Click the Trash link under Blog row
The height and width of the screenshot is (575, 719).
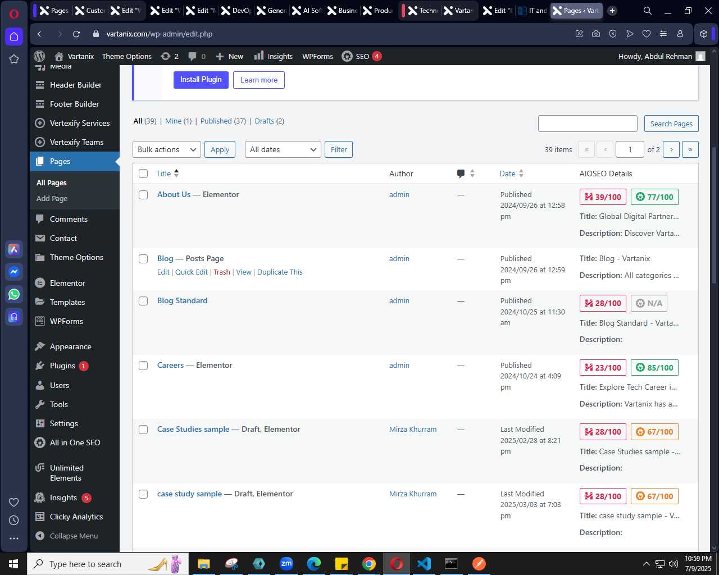click(x=222, y=272)
